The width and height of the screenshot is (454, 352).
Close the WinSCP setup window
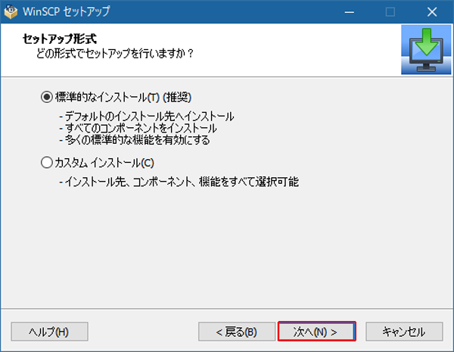tap(432, 12)
